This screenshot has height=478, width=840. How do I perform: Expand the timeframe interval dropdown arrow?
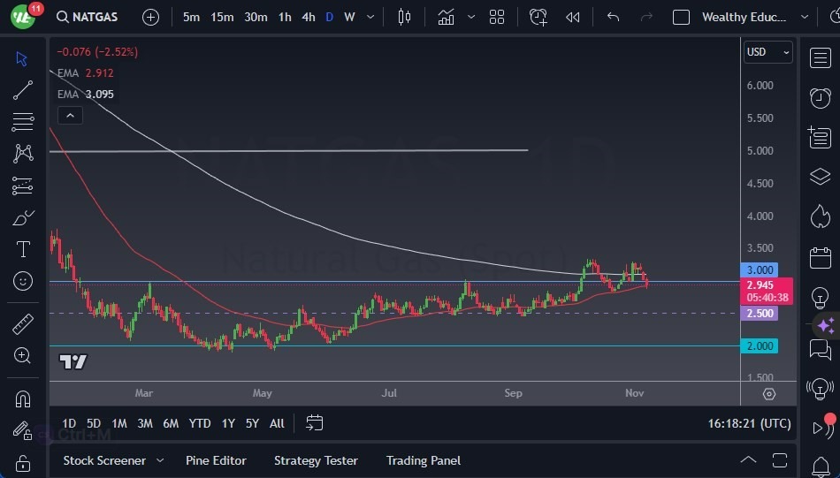click(x=370, y=17)
